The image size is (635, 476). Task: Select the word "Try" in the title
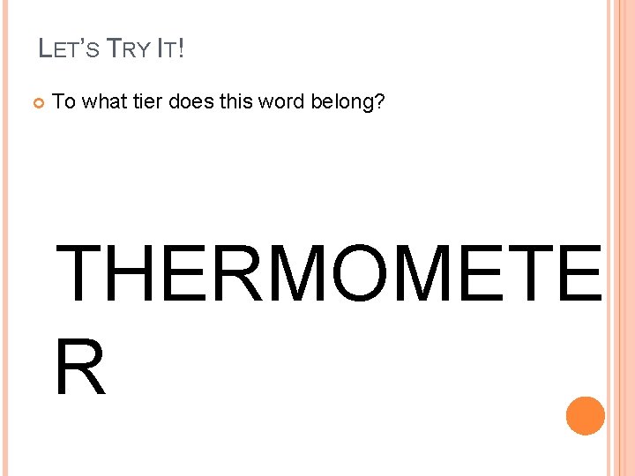129,48
